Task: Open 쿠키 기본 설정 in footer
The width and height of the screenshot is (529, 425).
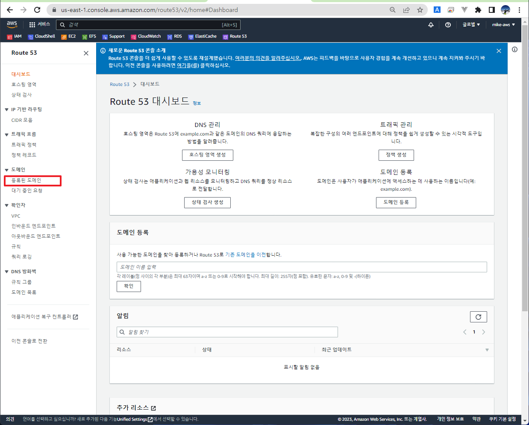Action: click(x=503, y=419)
